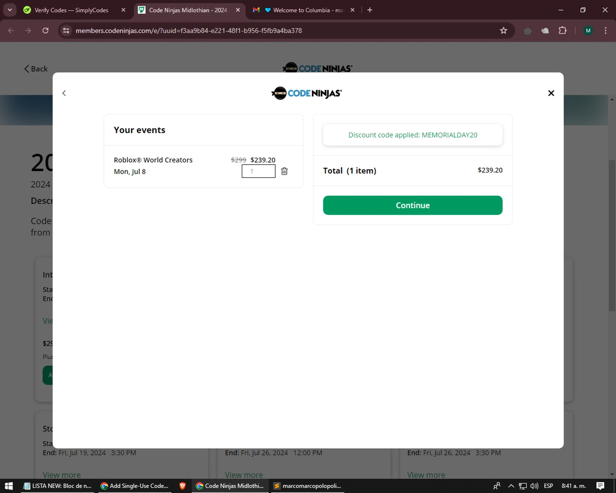Viewport: 616px width, 493px height.
Task: Open a new browser tab
Action: pos(370,10)
